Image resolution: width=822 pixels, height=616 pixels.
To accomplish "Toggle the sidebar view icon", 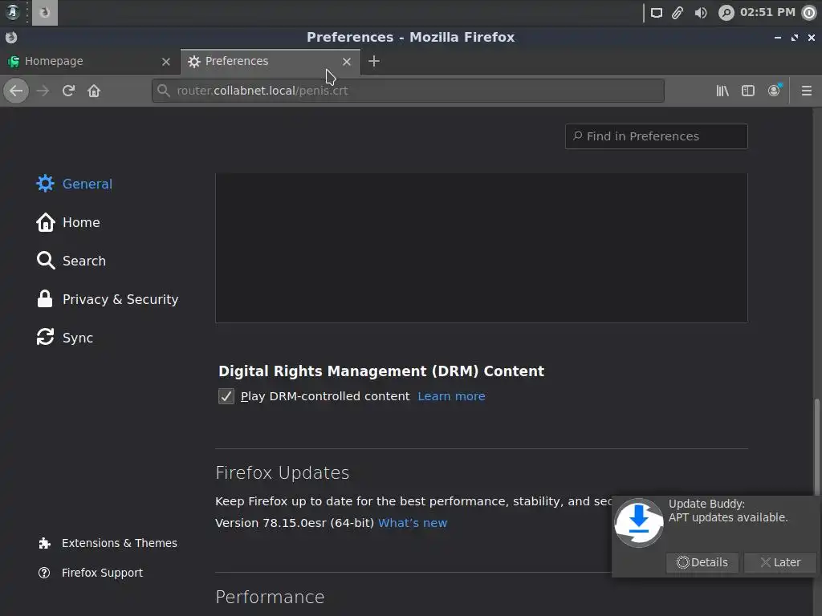I will tap(748, 91).
